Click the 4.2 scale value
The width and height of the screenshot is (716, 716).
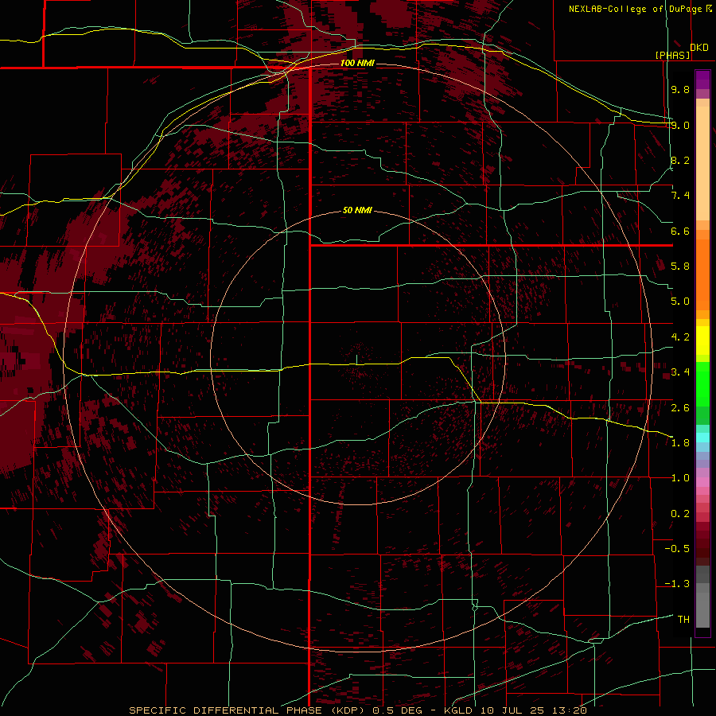pyautogui.click(x=680, y=337)
